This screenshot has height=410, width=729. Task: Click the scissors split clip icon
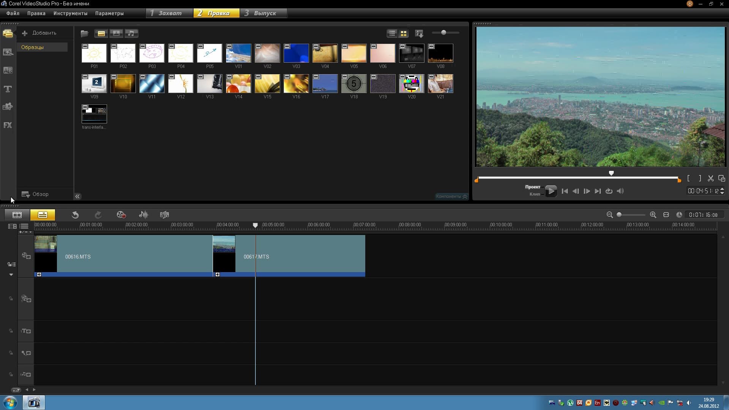[x=710, y=178]
